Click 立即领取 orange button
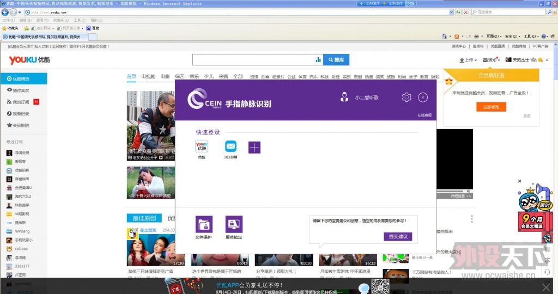The width and height of the screenshot is (558, 294). point(491,107)
